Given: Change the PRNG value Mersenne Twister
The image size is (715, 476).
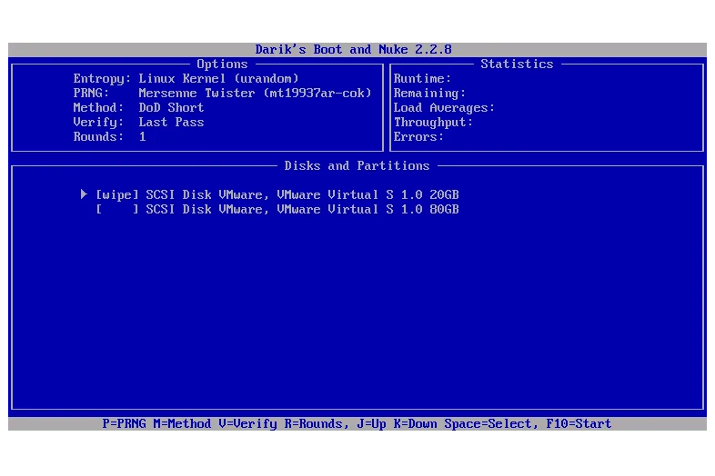Looking at the screenshot, I should coord(255,93).
